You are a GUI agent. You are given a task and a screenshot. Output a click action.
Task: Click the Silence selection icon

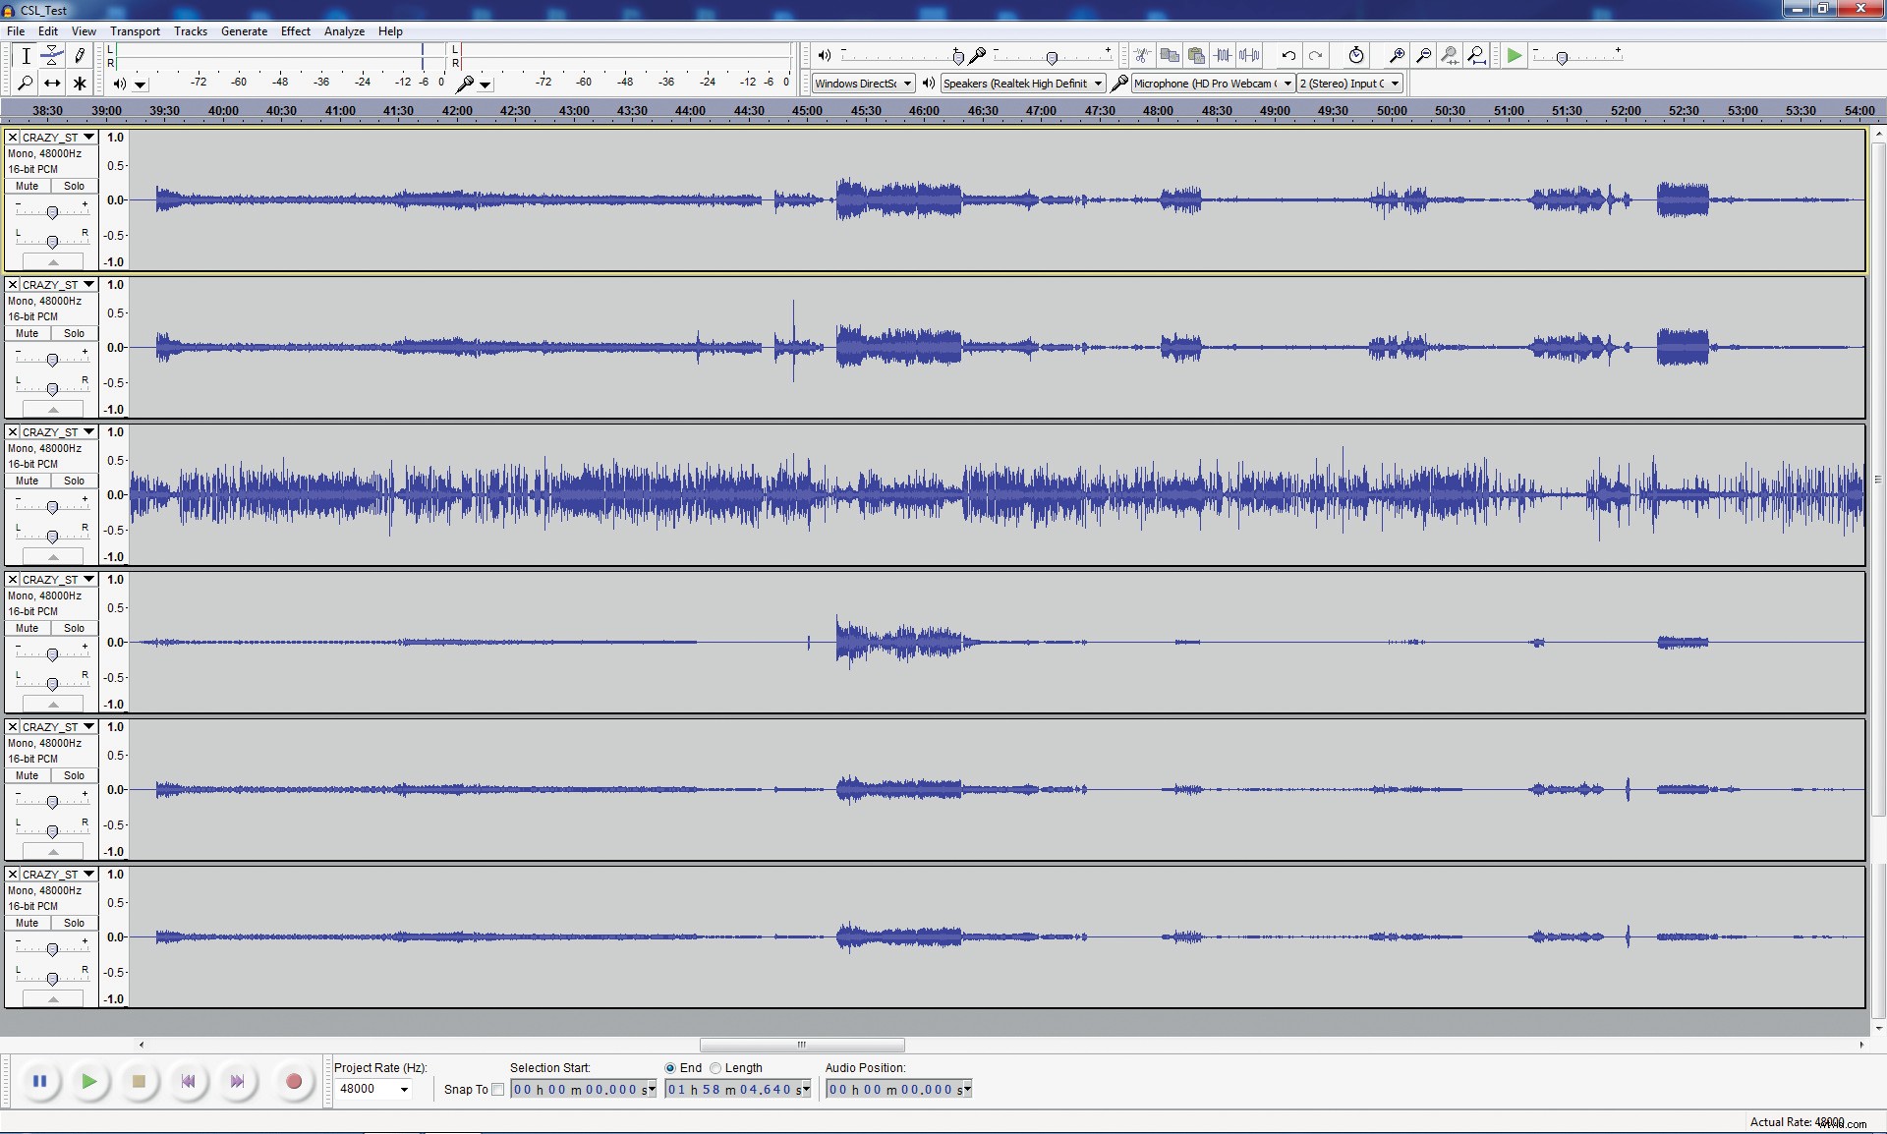point(1249,55)
